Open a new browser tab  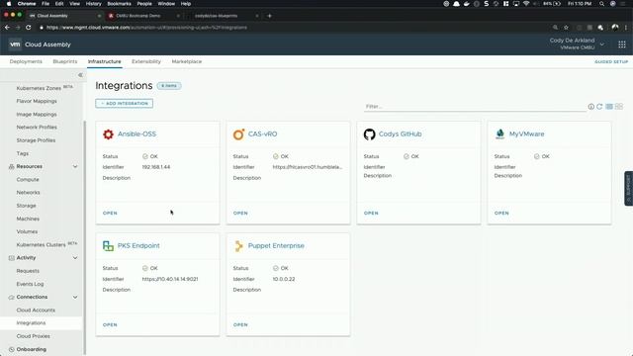pyautogui.click(x=270, y=16)
